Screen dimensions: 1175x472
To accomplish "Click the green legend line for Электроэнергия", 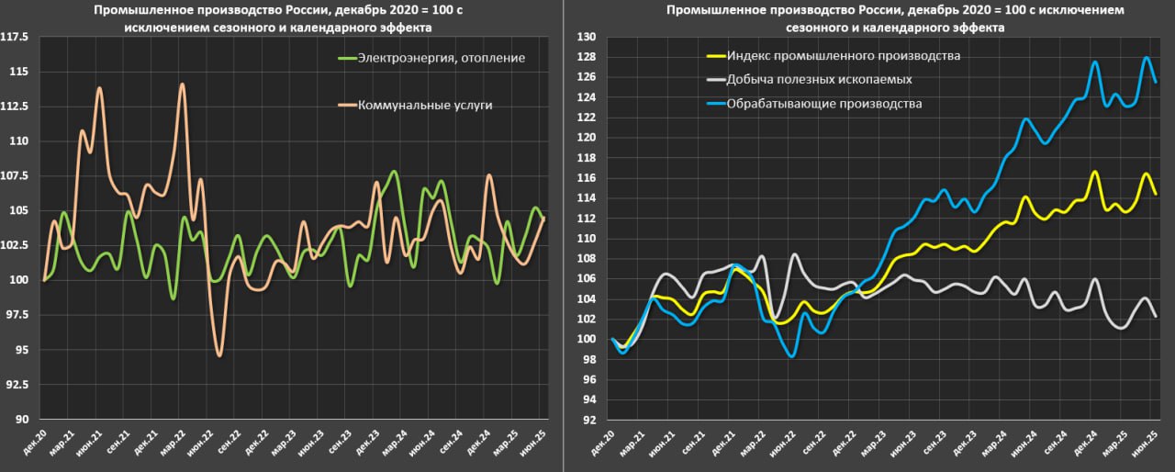I will pyautogui.click(x=345, y=58).
